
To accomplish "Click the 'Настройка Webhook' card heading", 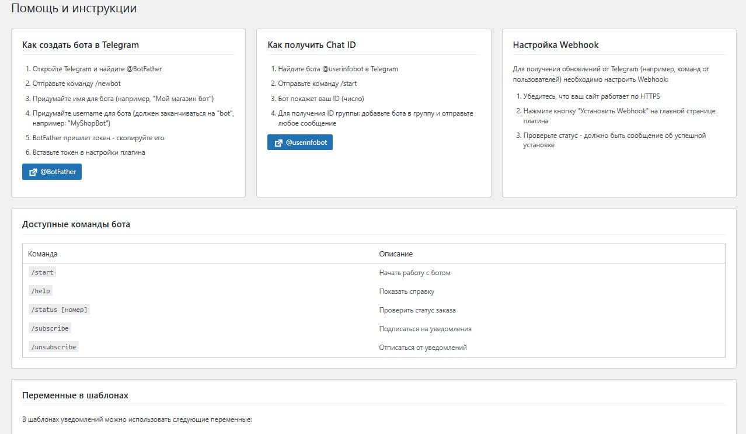I will point(556,45).
